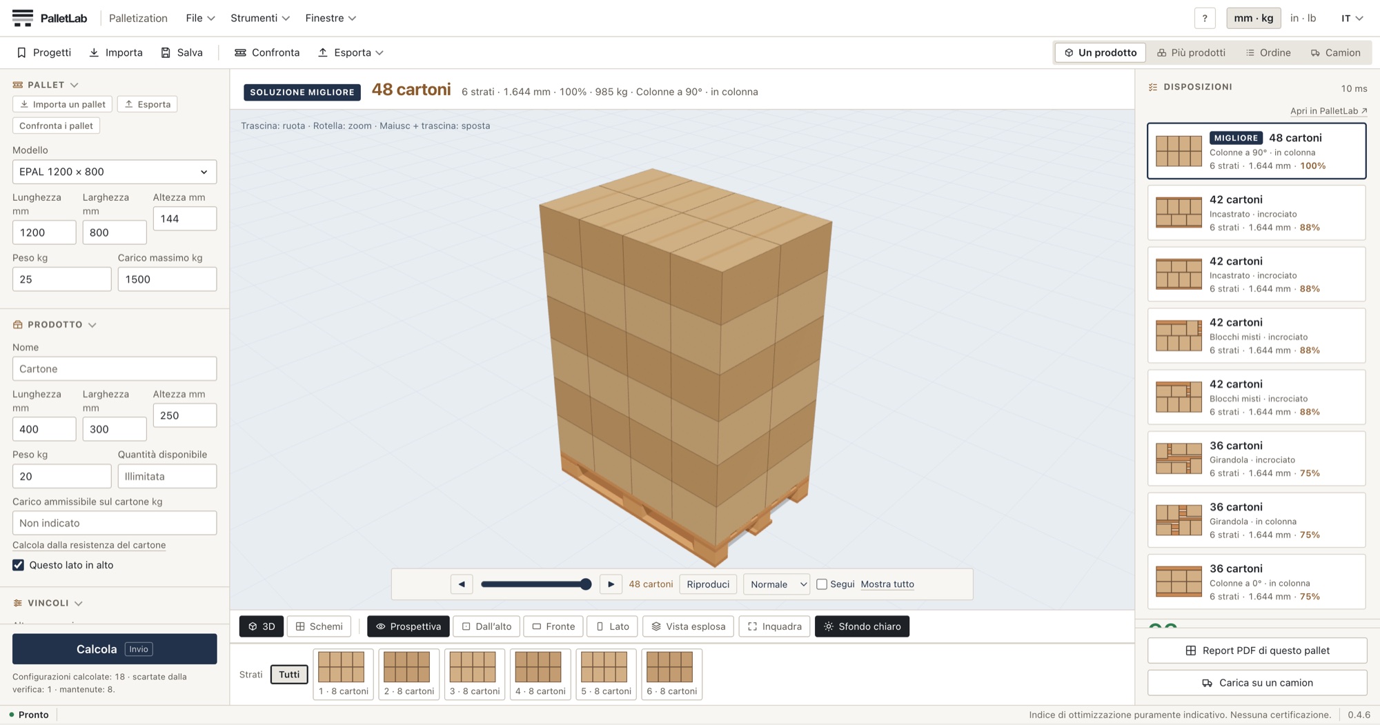Open the Modello EPAL 1200 × 800 dropdown
Image resolution: width=1380 pixels, height=725 pixels.
click(x=115, y=172)
